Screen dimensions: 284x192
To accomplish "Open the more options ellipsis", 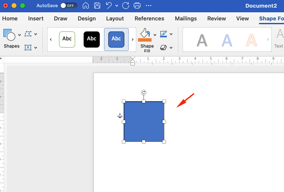I will (149, 6).
